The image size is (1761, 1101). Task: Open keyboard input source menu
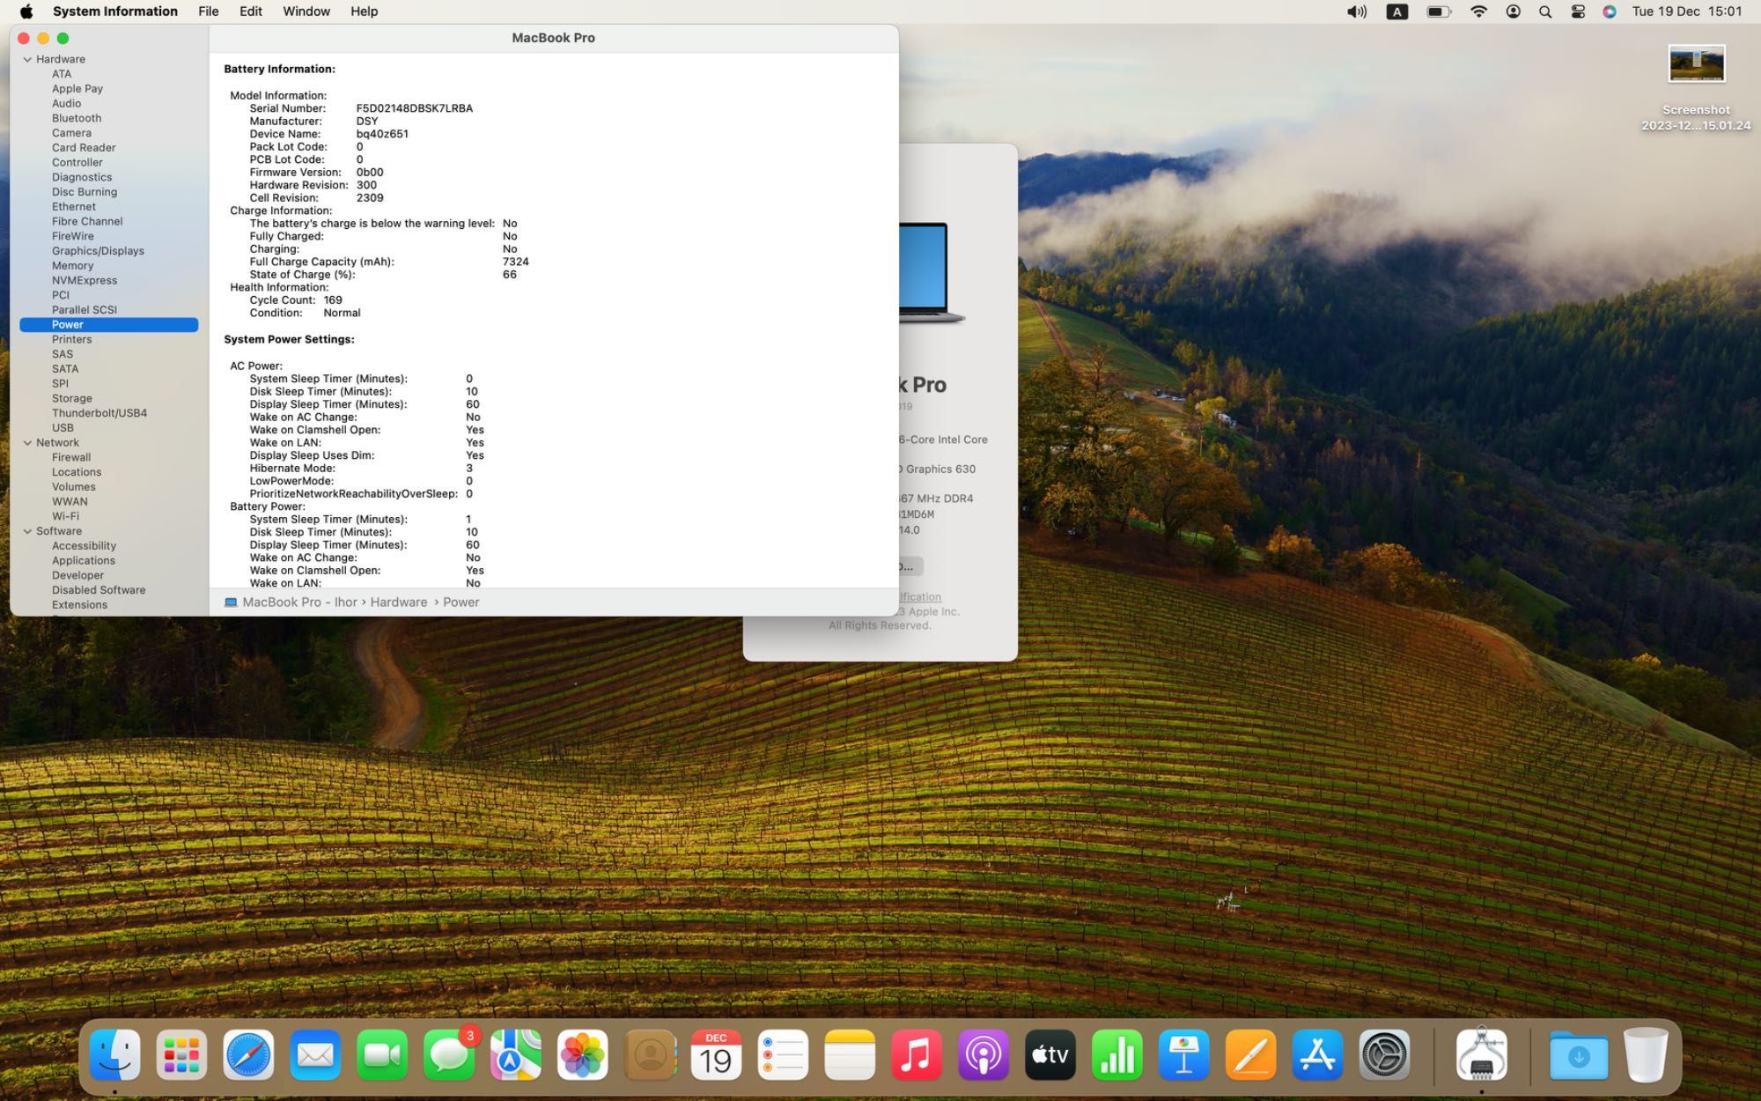[x=1397, y=11]
